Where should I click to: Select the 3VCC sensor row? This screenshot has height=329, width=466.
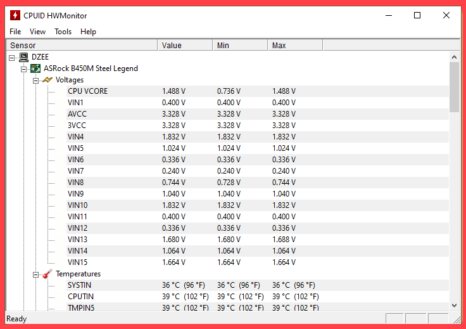257,126
